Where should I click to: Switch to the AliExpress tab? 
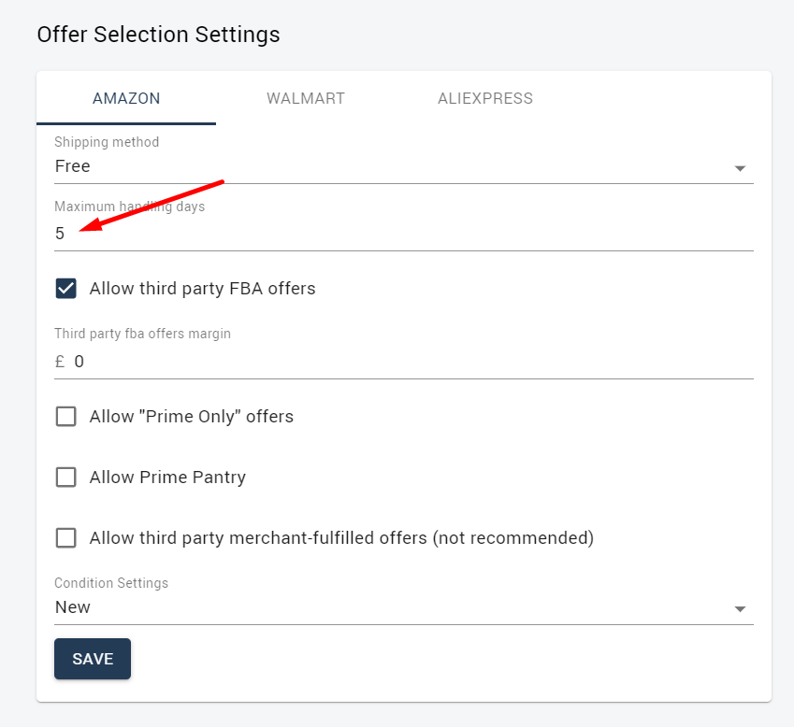(x=485, y=98)
